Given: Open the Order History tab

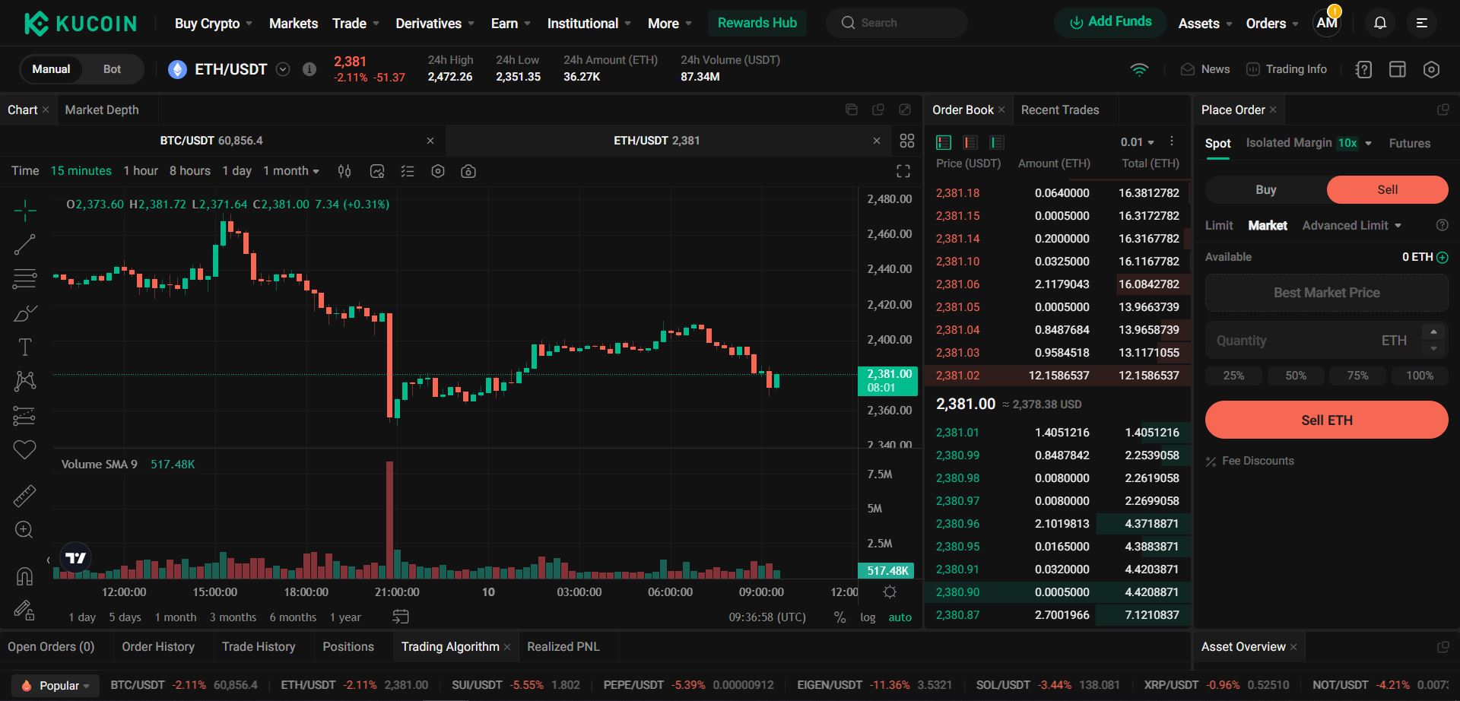Looking at the screenshot, I should coord(158,647).
